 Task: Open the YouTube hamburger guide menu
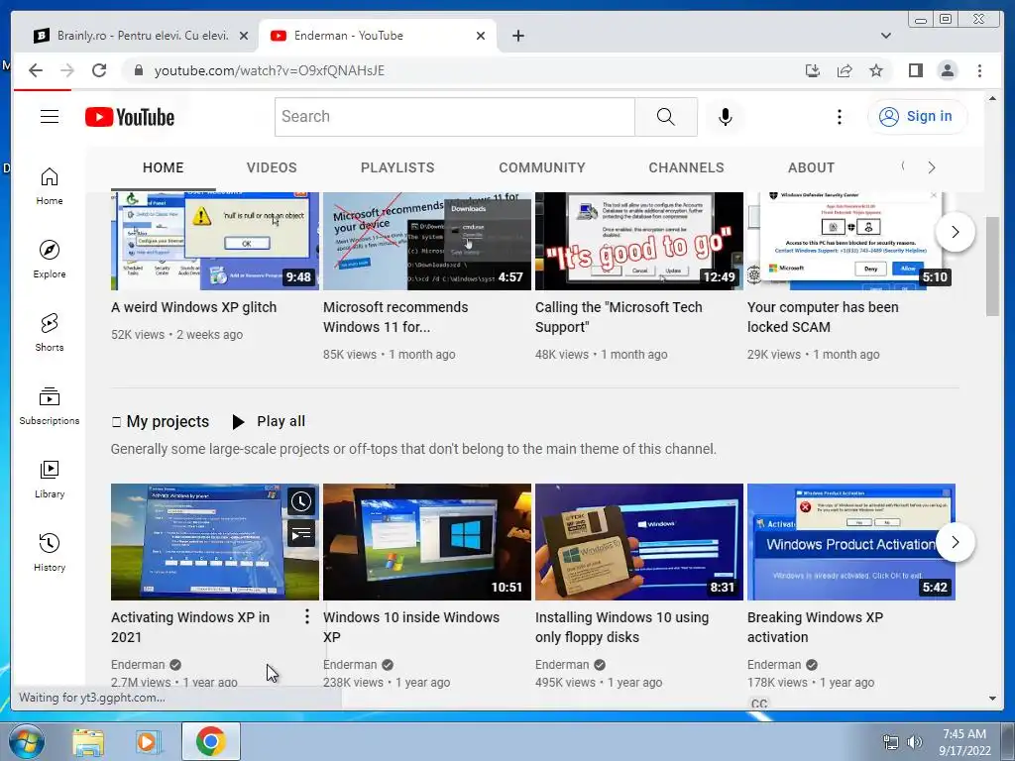coord(50,117)
